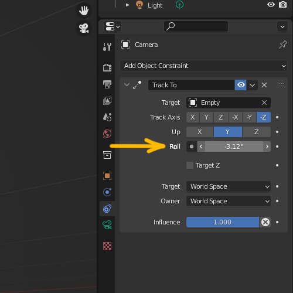293x293 pixels.
Task: Open Owner space dropdown World Space
Action: [x=229, y=201]
